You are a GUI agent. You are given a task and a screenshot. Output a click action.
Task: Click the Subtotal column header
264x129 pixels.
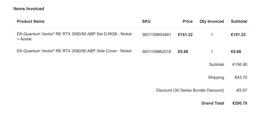(x=239, y=21)
